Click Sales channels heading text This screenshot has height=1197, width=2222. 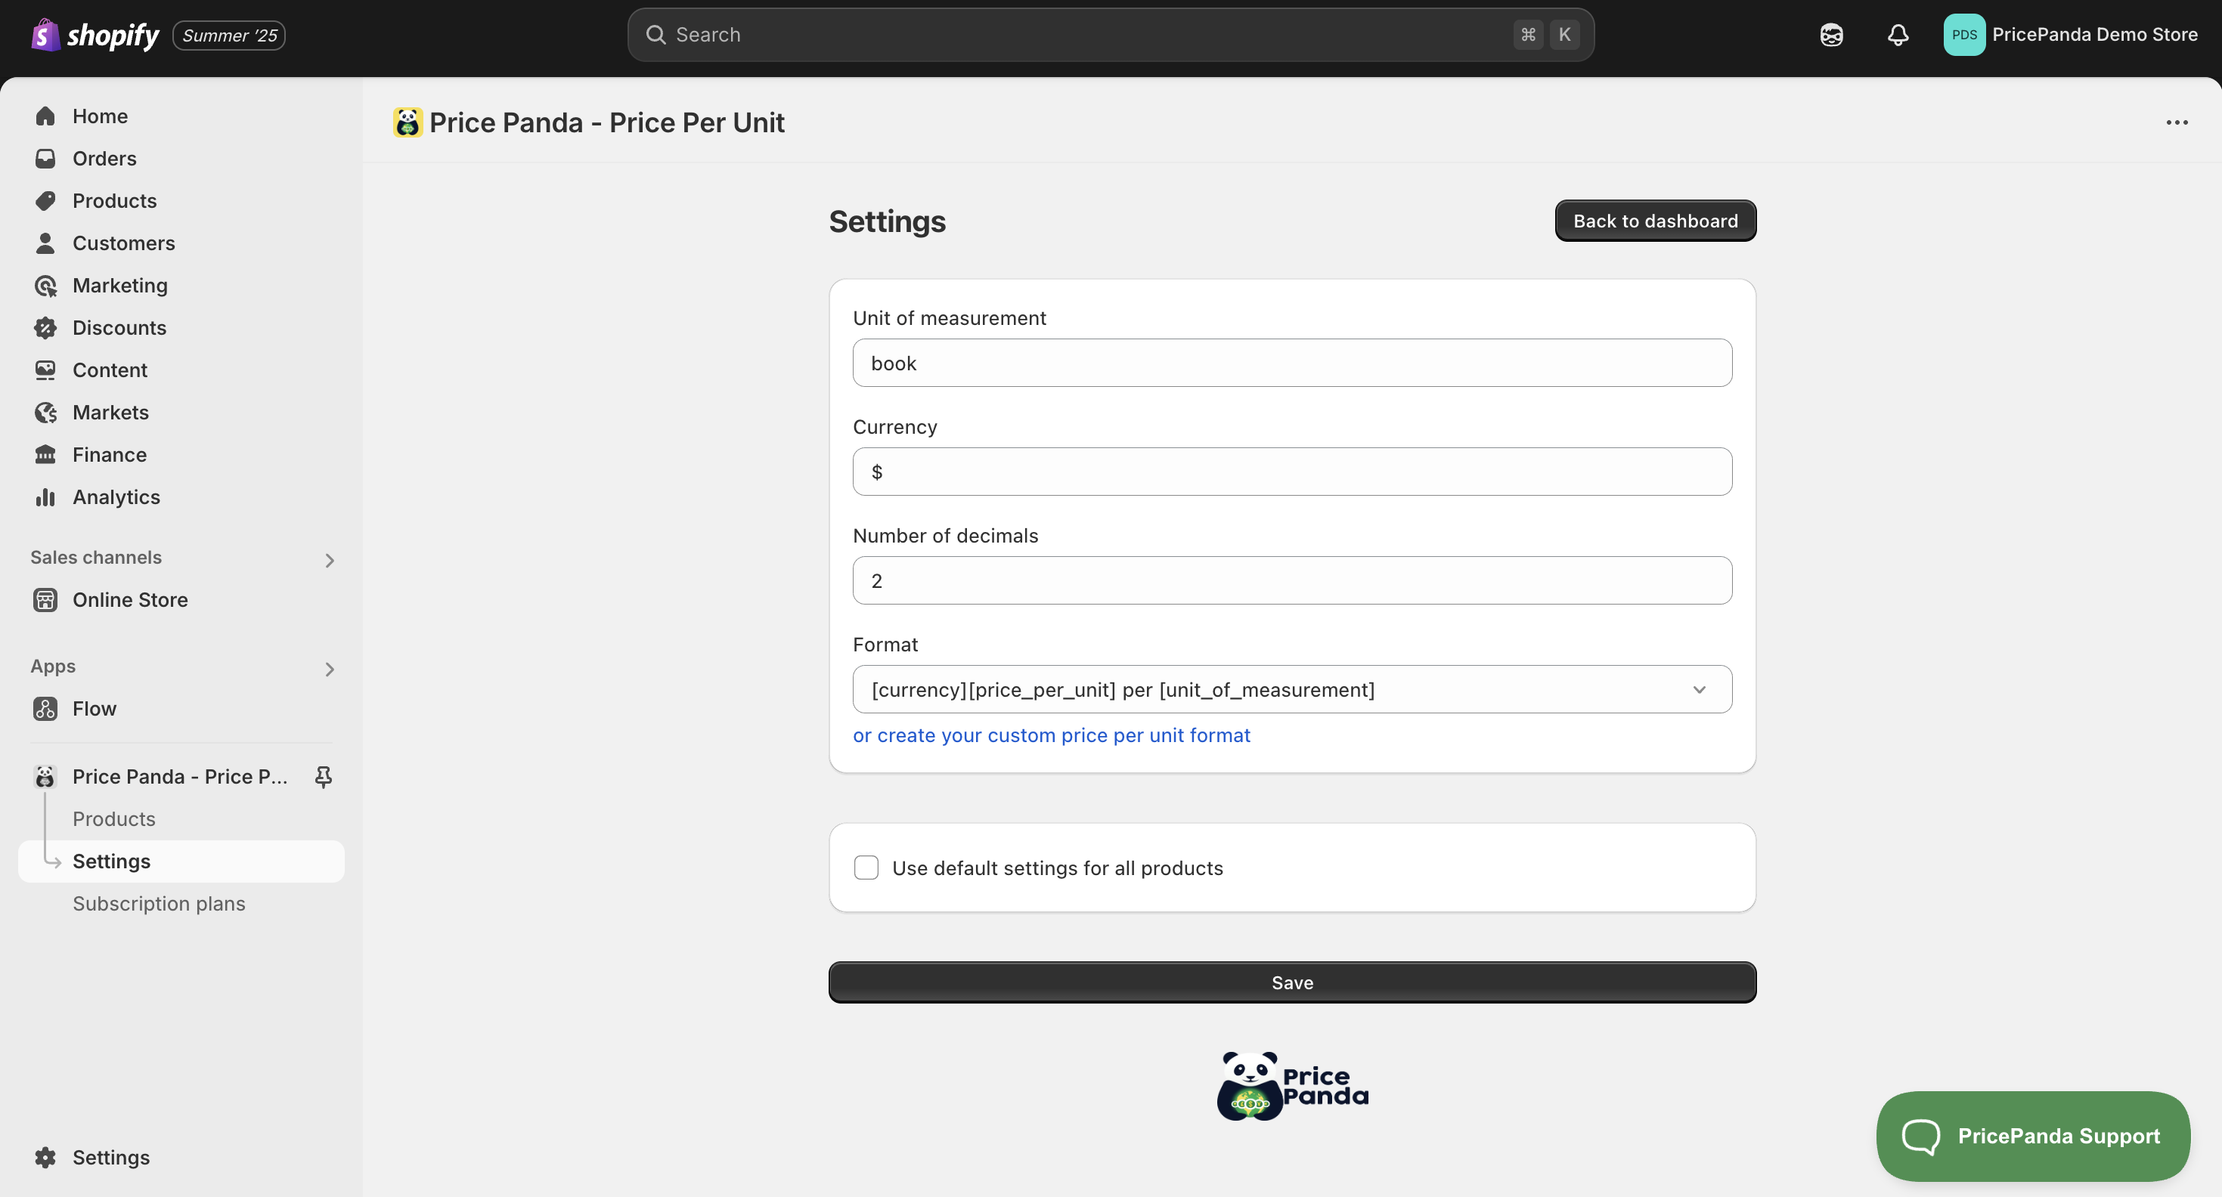click(x=96, y=557)
